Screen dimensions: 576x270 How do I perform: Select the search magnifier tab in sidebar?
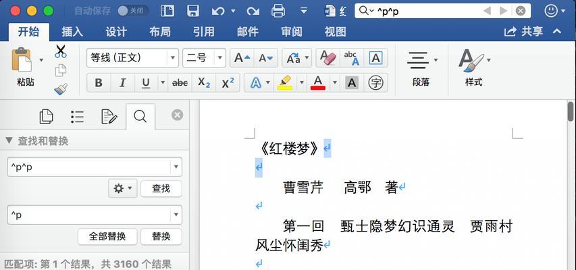click(140, 117)
